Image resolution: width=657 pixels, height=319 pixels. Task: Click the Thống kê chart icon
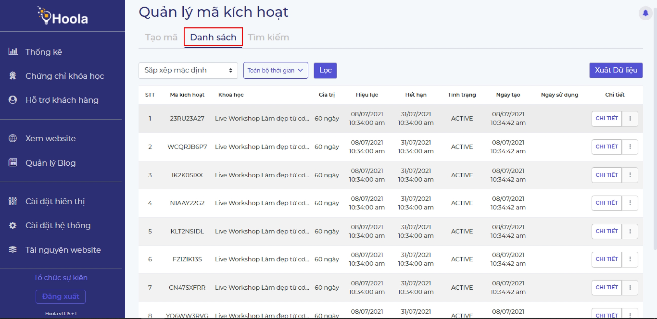point(13,52)
